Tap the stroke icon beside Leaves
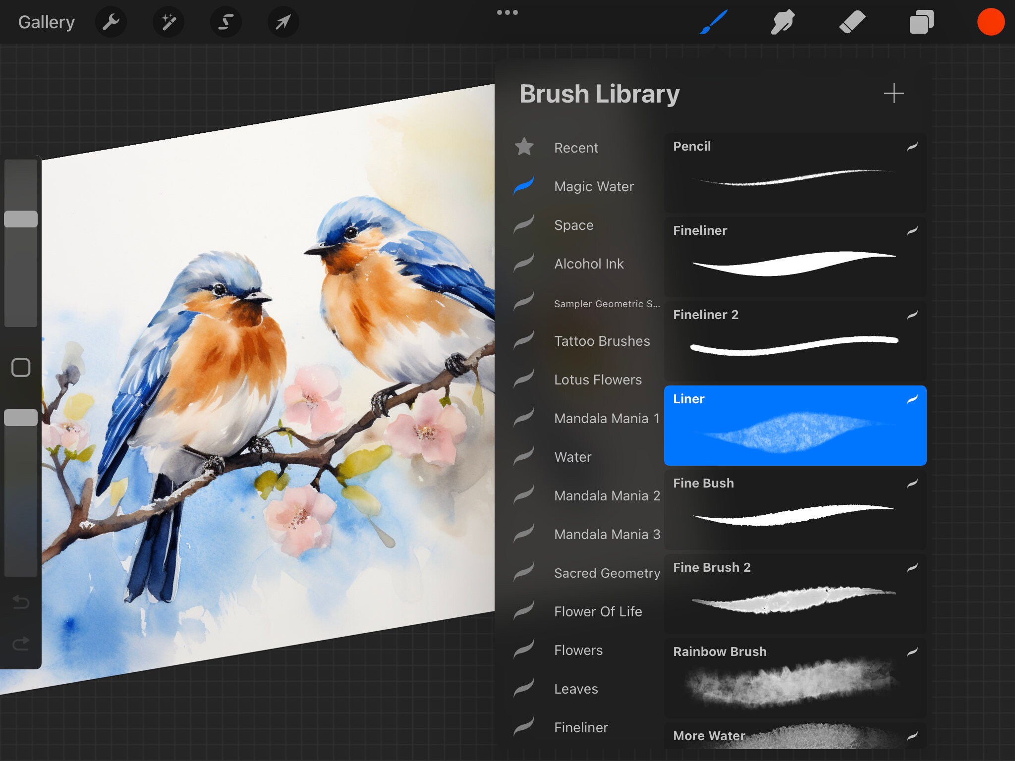The image size is (1015, 761). (x=524, y=688)
